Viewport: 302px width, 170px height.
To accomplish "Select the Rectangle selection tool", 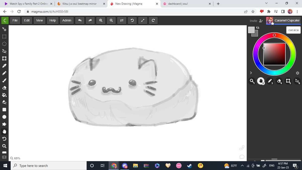I will click(4, 37).
